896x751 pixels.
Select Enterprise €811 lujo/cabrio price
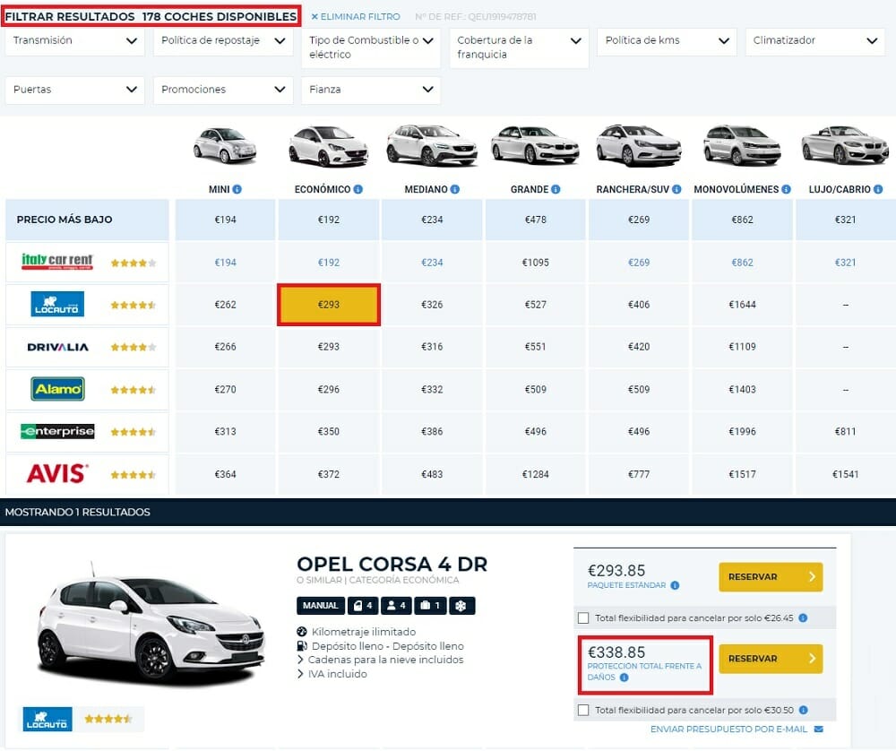click(845, 431)
